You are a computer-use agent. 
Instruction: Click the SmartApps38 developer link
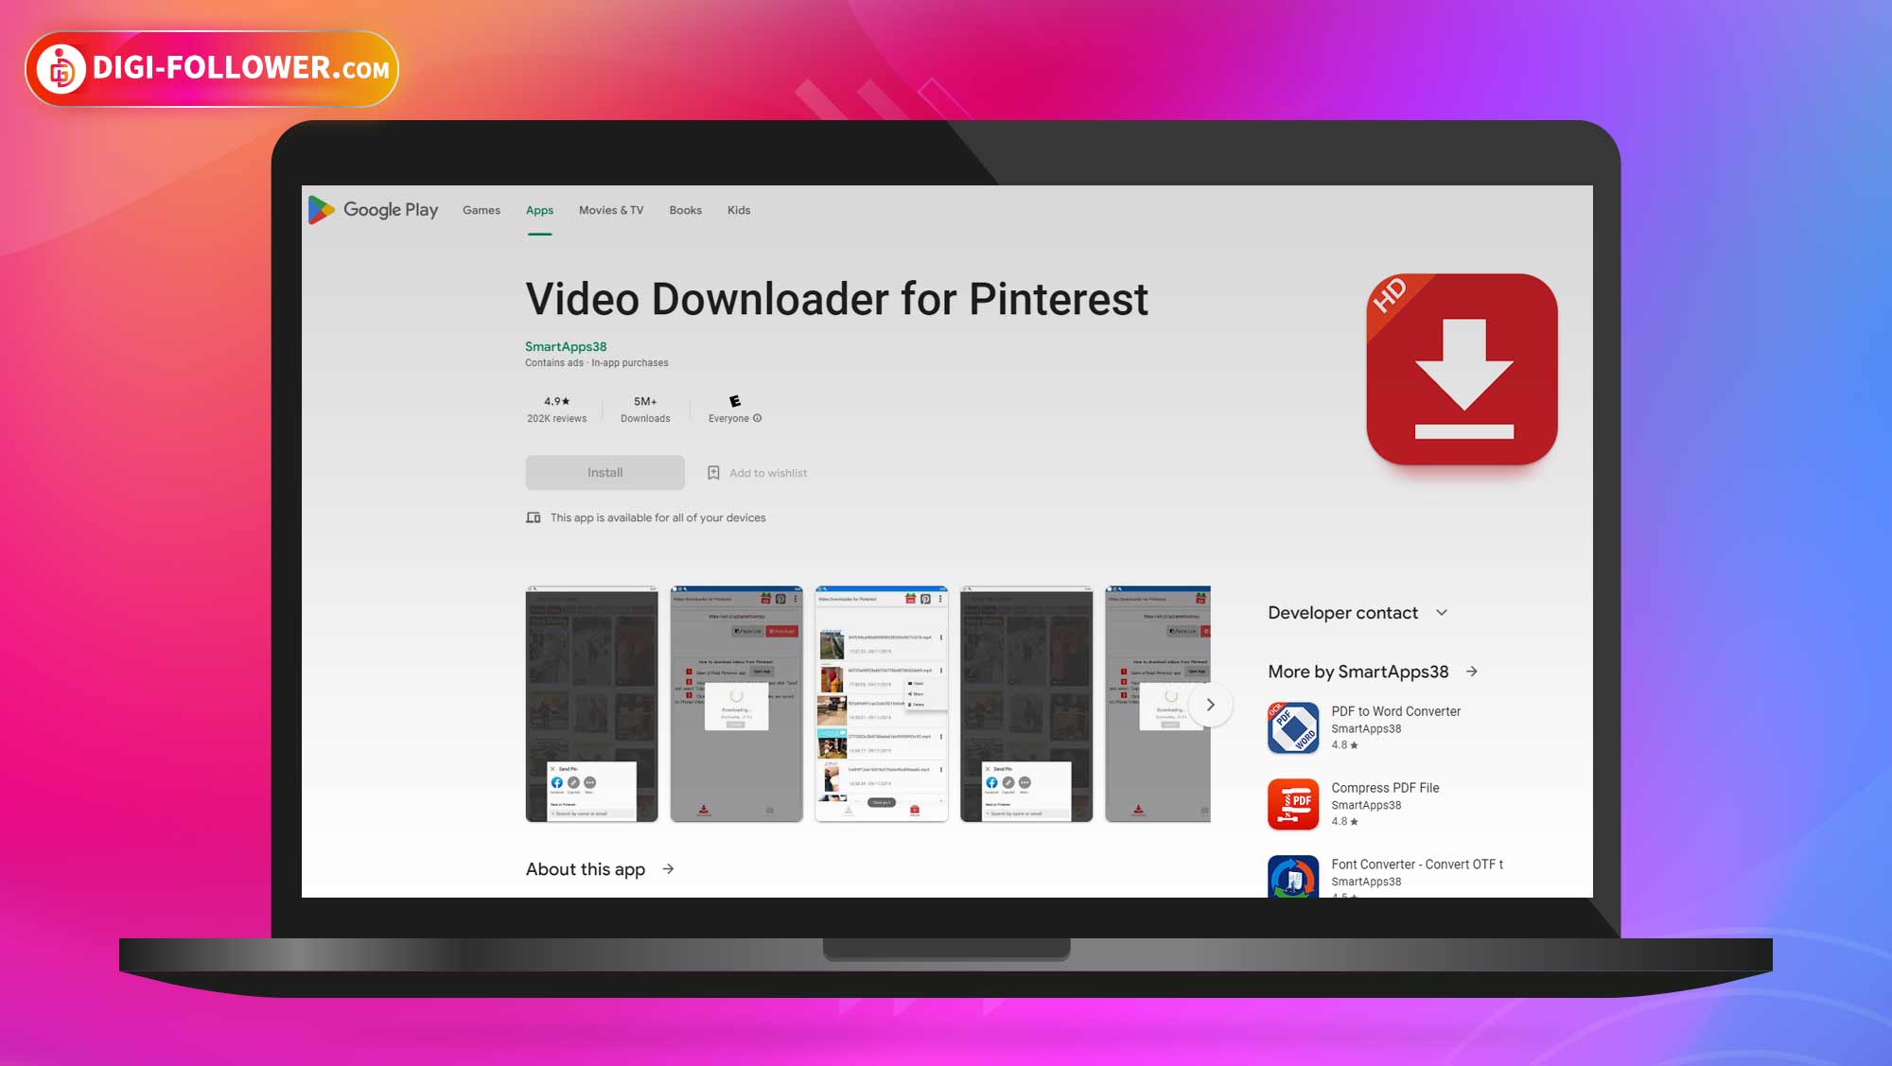pyautogui.click(x=566, y=346)
